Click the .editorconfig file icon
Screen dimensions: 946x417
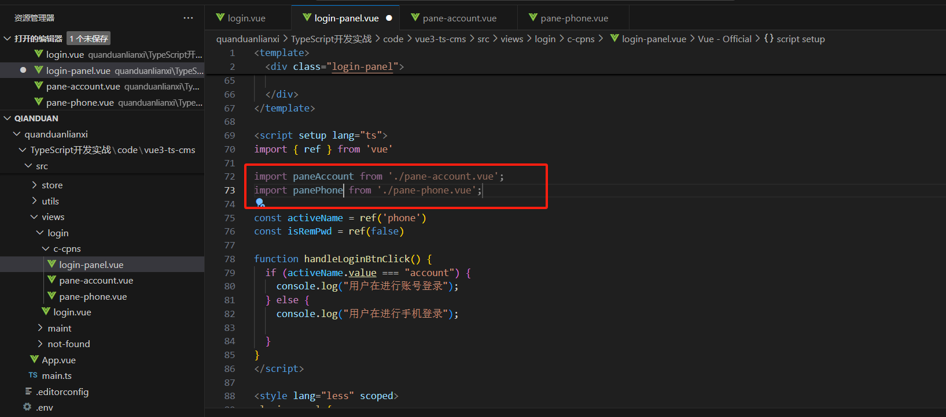coord(28,391)
